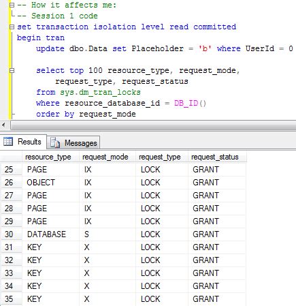Viewport: 296px width, 306px height.
Task: Click the 'committed' keyword in editor
Action: coord(214,27)
